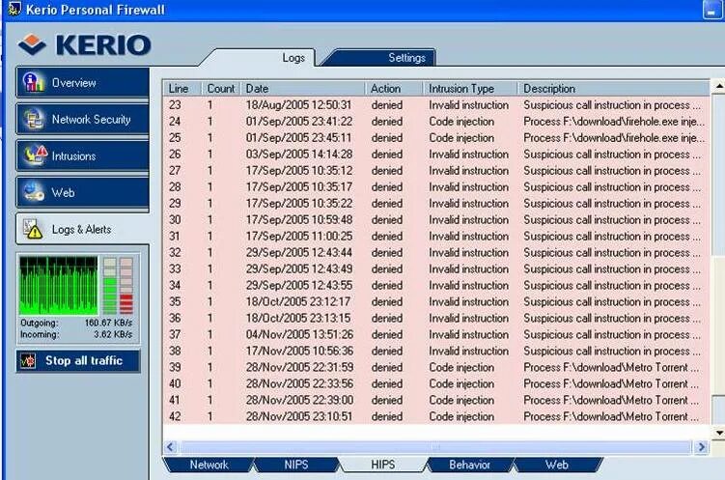Click the Intrusions warning icon
The width and height of the screenshot is (725, 480).
click(35, 155)
